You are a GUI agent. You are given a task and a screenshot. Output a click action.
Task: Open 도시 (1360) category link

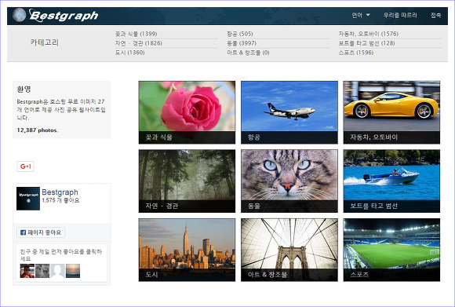pyautogui.click(x=129, y=53)
